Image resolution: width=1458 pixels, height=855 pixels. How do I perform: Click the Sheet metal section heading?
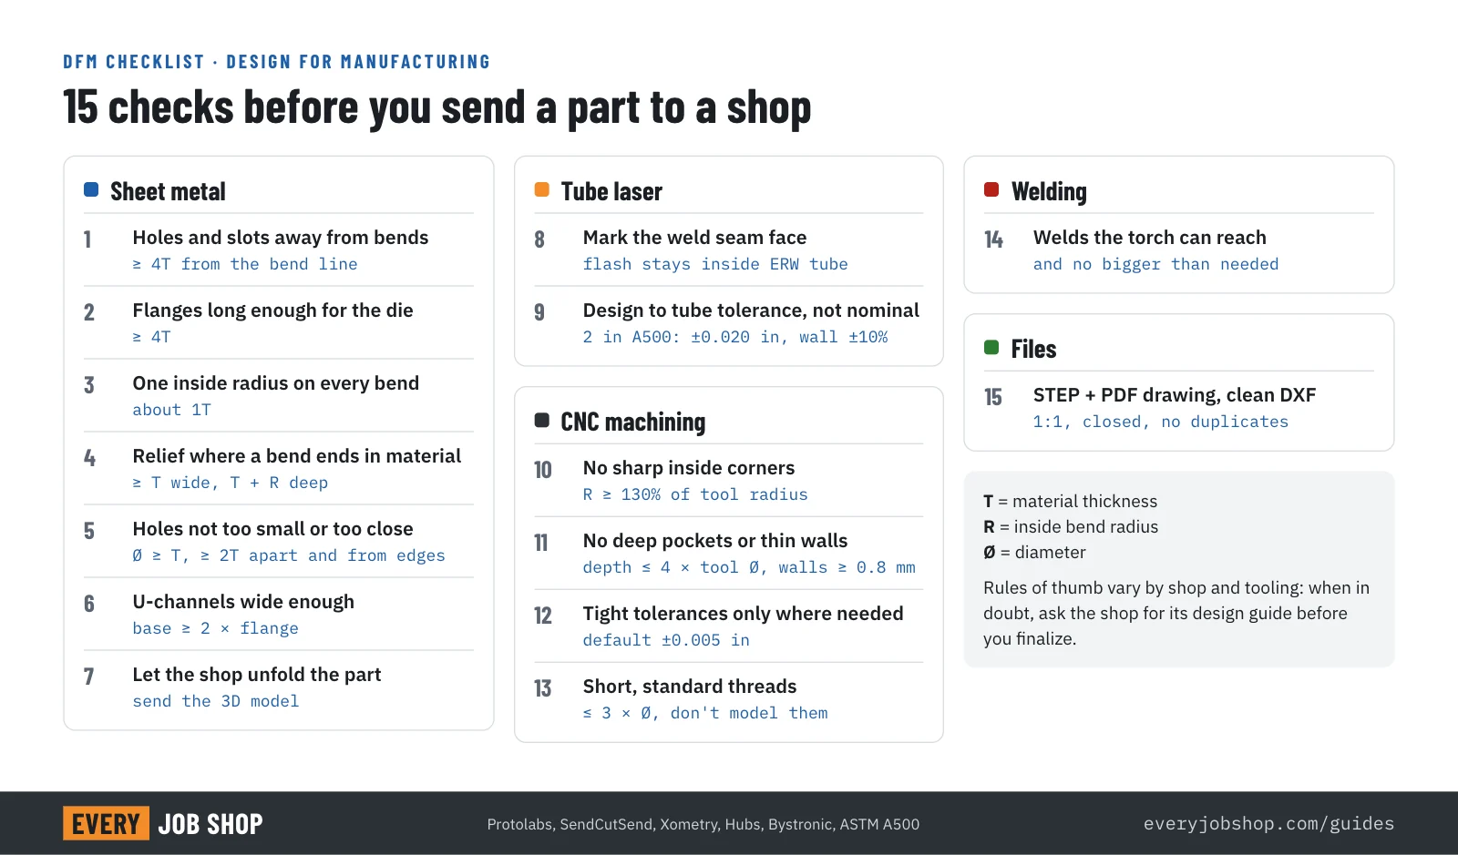[168, 191]
